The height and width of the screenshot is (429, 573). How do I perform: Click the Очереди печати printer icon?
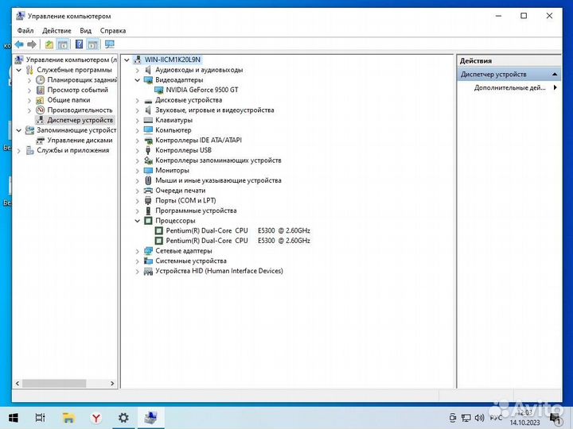pyautogui.click(x=148, y=191)
